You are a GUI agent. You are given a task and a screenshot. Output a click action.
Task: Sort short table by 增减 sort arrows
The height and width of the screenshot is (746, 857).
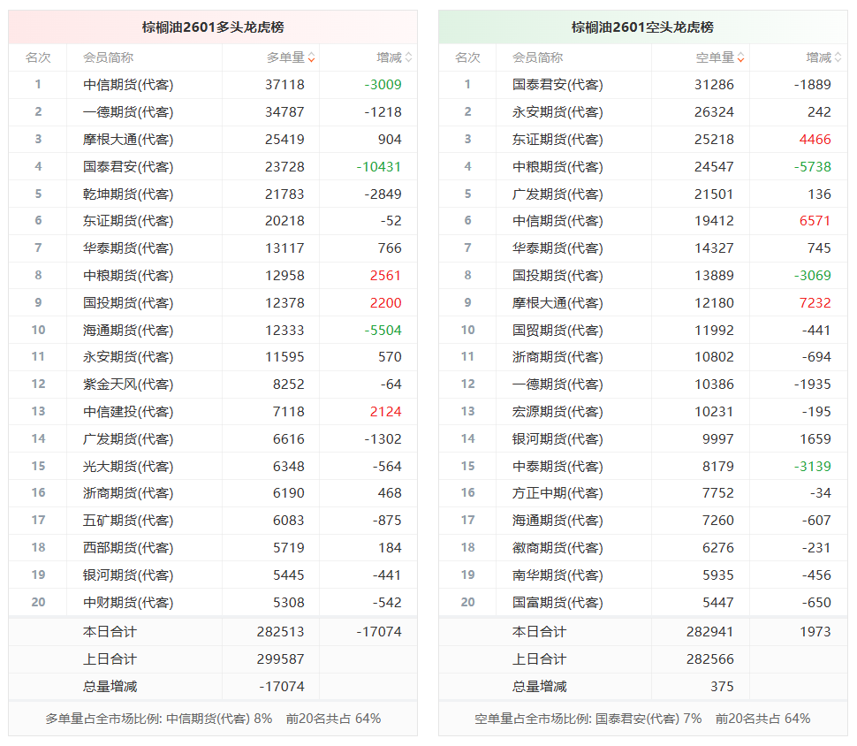click(x=838, y=57)
